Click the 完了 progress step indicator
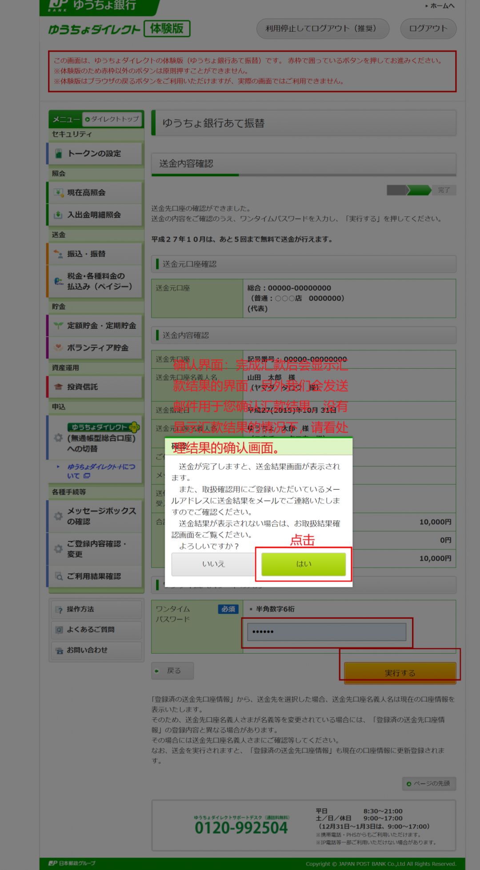Screen dimensions: 480x870 [x=444, y=190]
